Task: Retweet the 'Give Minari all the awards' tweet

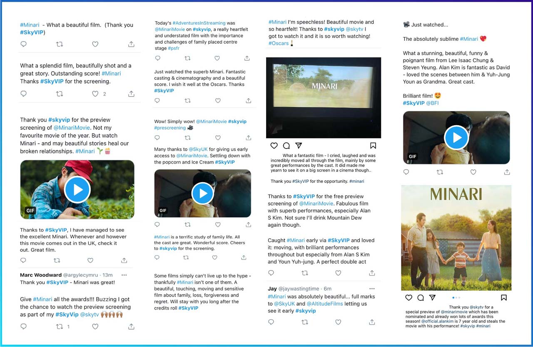Action: click(59, 327)
